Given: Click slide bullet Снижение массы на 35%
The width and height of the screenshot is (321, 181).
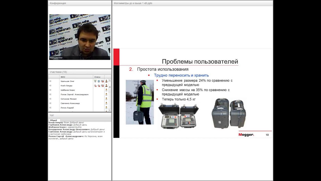Looking at the screenshot, I should click(x=196, y=92).
